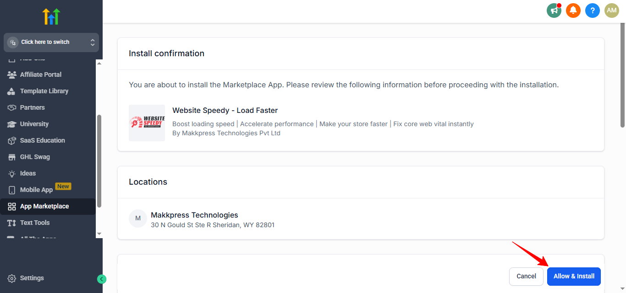Click the Template Library icon
626x293 pixels.
pos(12,91)
